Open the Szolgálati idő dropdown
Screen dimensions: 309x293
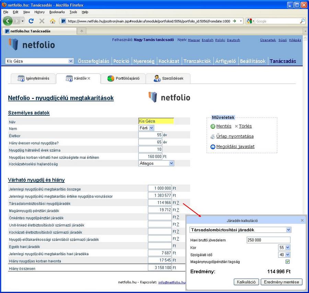[x=284, y=255]
